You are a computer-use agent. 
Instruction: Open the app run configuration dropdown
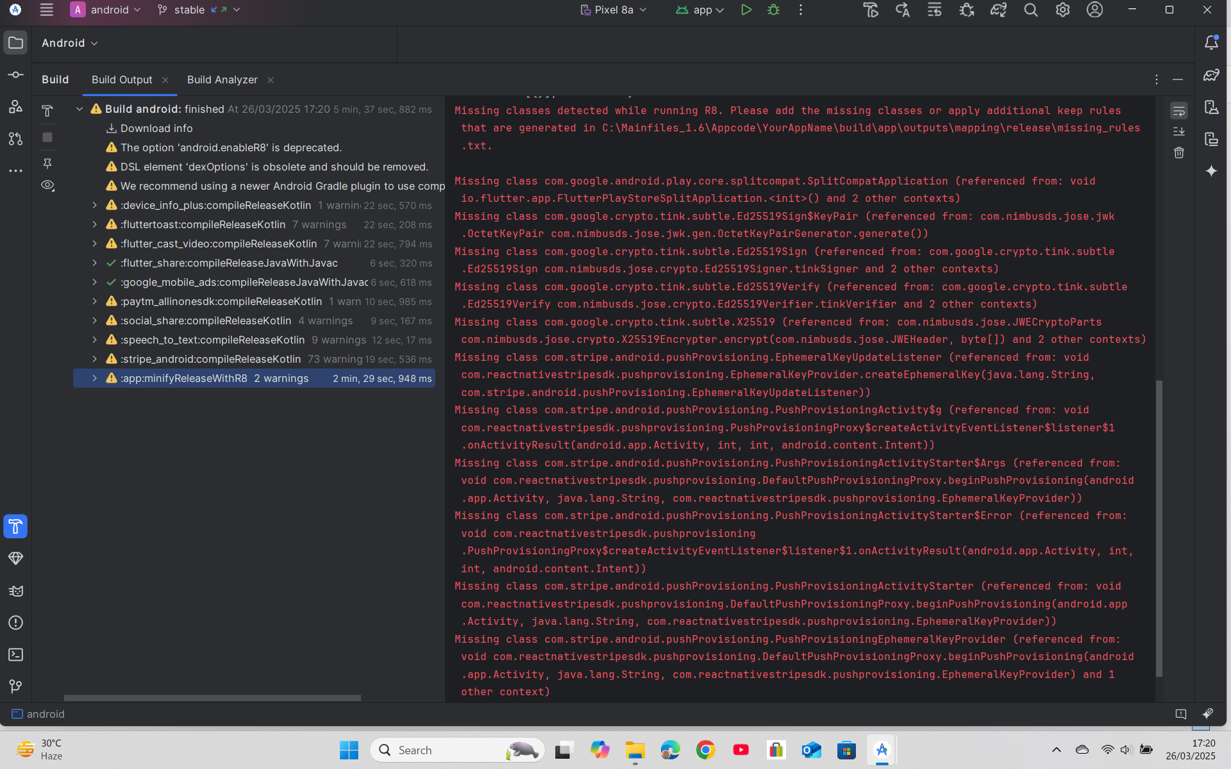tap(699, 10)
